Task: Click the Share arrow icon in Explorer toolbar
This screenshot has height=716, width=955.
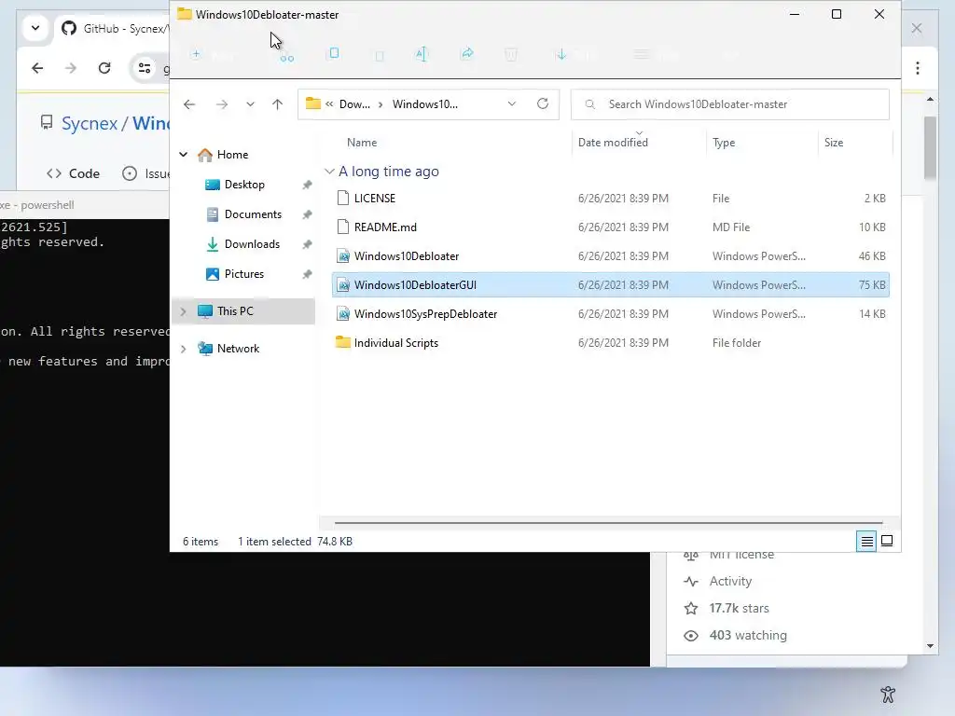Action: point(467,53)
